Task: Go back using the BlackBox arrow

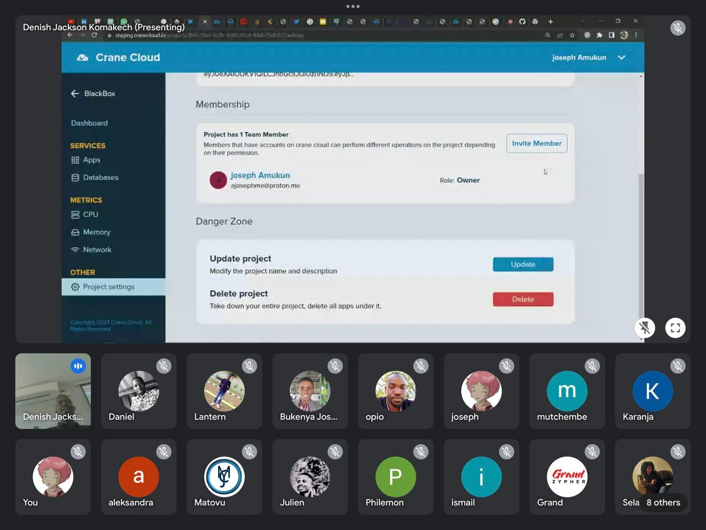Action: pos(75,94)
